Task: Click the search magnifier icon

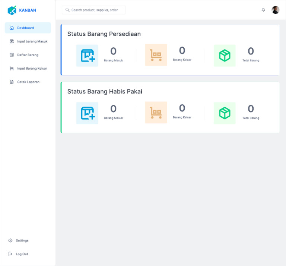Action: tap(67, 10)
